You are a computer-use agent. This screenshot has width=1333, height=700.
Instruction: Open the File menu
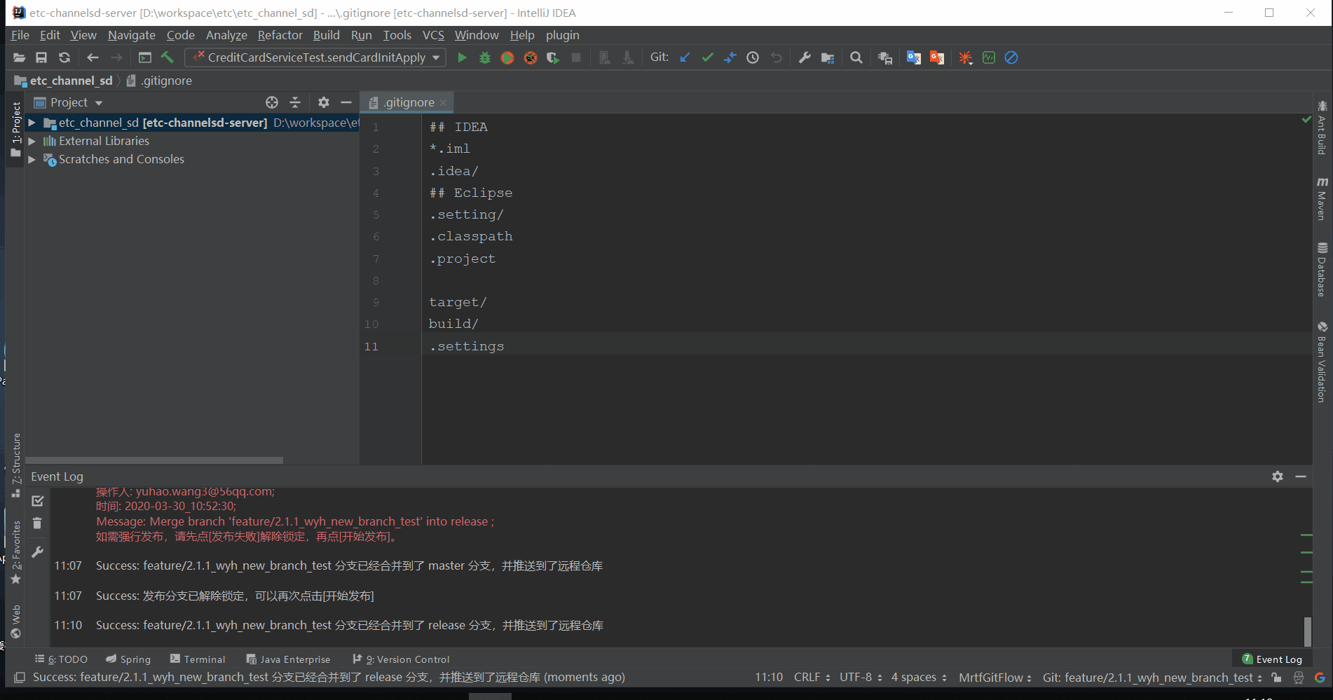pyautogui.click(x=20, y=35)
